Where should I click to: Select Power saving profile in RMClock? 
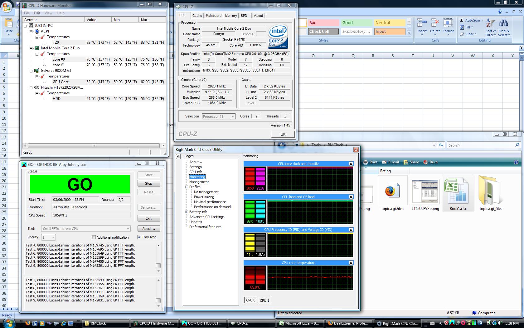(x=204, y=197)
